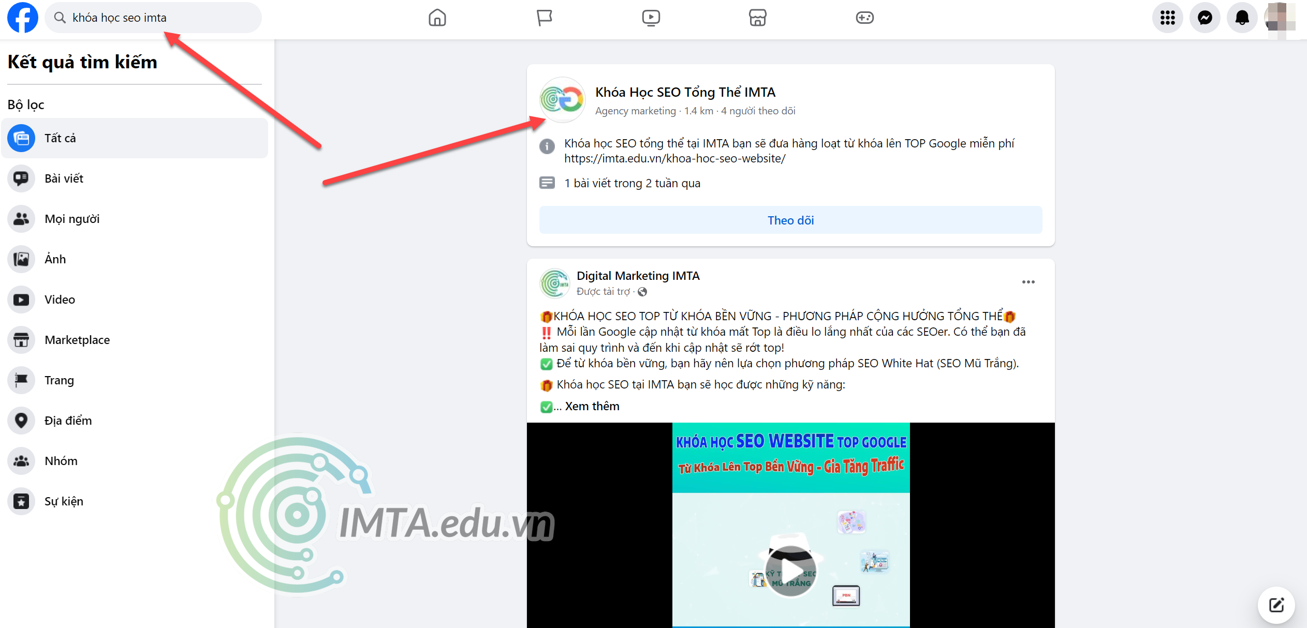Filter results by 'Bài viết'

[135, 178]
